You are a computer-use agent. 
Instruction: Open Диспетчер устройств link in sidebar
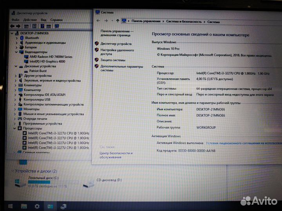click(x=116, y=44)
